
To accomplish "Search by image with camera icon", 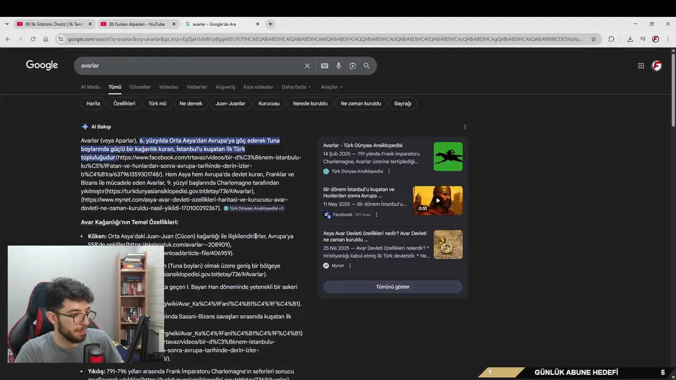I will click(352, 65).
